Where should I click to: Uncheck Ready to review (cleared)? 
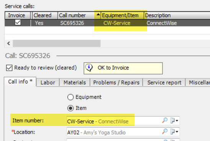9,68
